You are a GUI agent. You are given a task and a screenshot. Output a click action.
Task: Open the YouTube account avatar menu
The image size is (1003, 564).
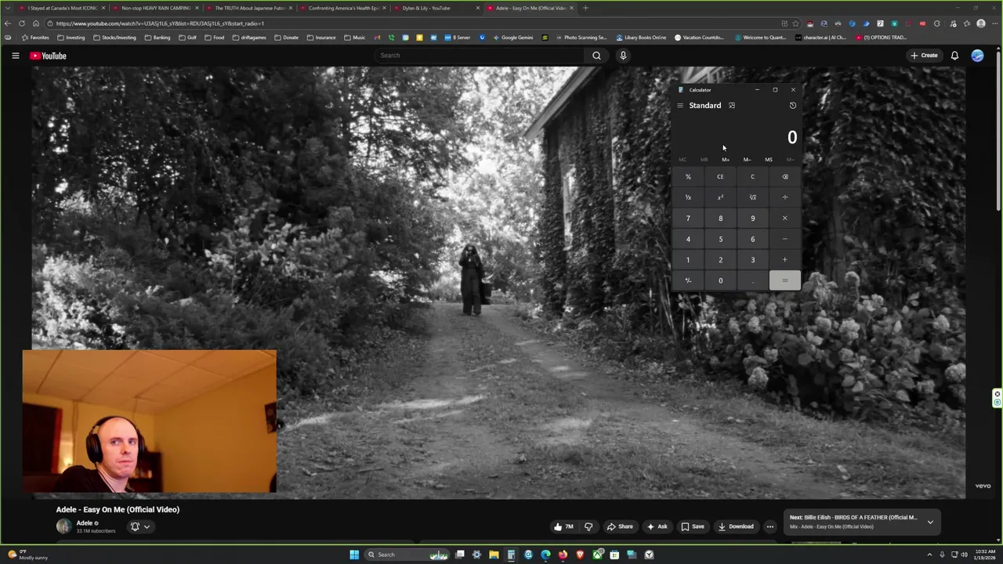(x=977, y=56)
